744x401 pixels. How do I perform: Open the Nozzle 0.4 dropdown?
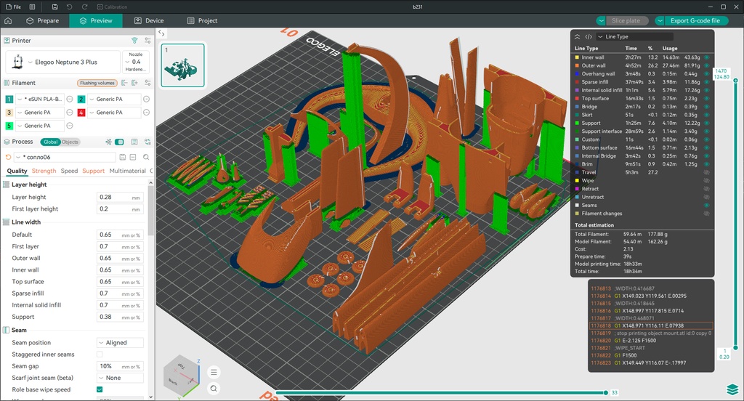pyautogui.click(x=136, y=62)
